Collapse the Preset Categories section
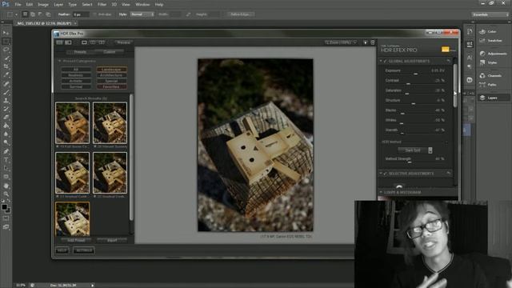 point(59,61)
